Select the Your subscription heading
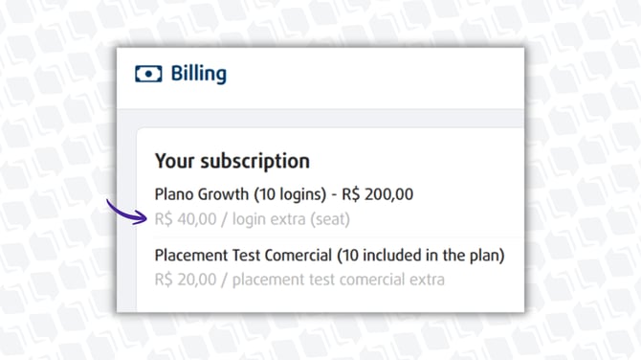 click(x=232, y=161)
